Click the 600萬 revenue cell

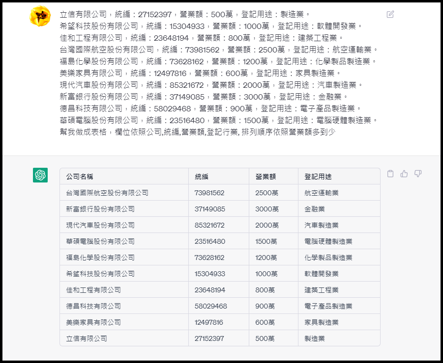(x=273, y=322)
